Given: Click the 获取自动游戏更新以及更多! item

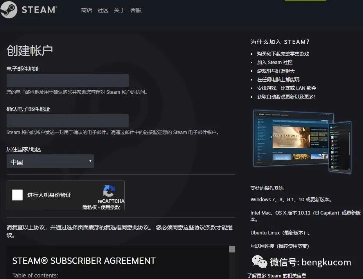Looking at the screenshot, I should tap(286, 97).
